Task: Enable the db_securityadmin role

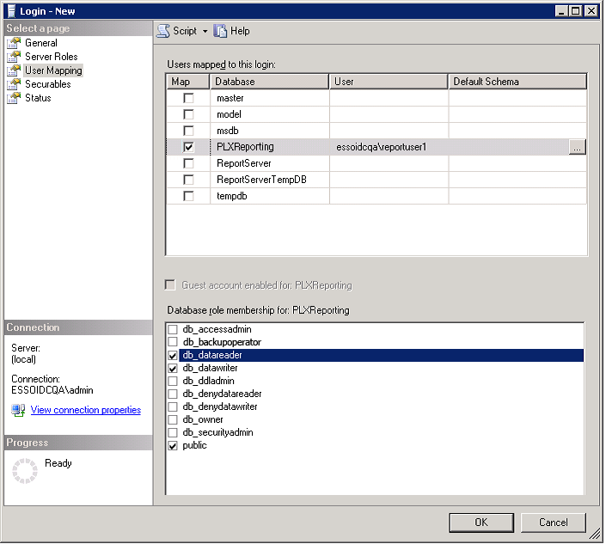Action: [173, 433]
